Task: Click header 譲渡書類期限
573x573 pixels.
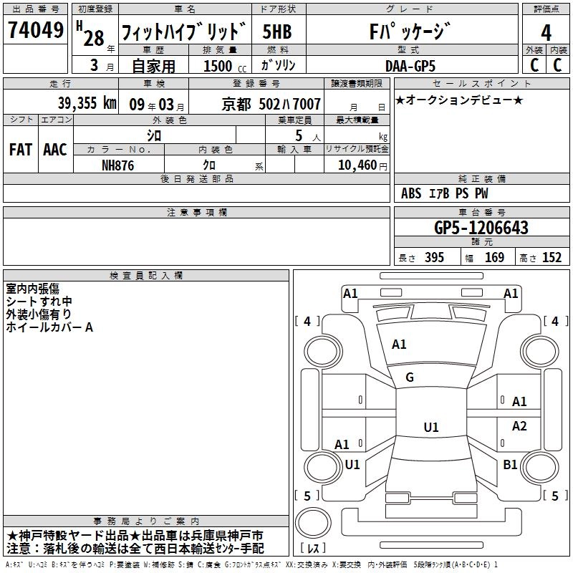Action: coord(357,83)
